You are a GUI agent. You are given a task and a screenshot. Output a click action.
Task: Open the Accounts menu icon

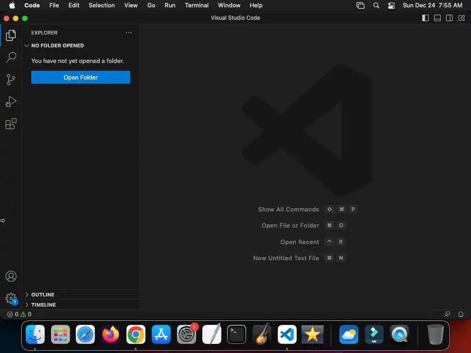[x=11, y=276]
